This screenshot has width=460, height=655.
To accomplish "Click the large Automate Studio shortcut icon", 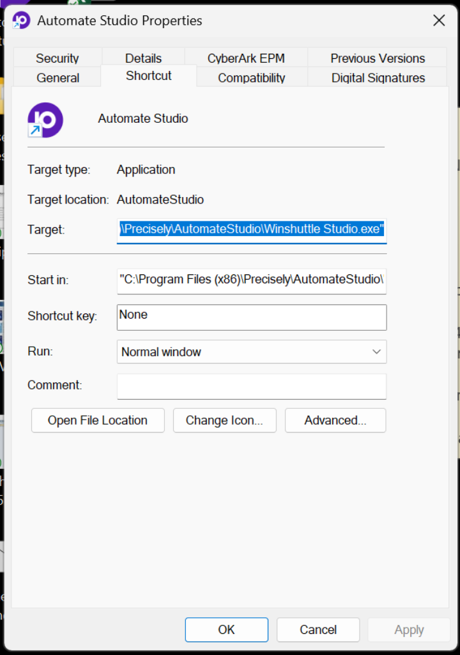I will (x=45, y=120).
